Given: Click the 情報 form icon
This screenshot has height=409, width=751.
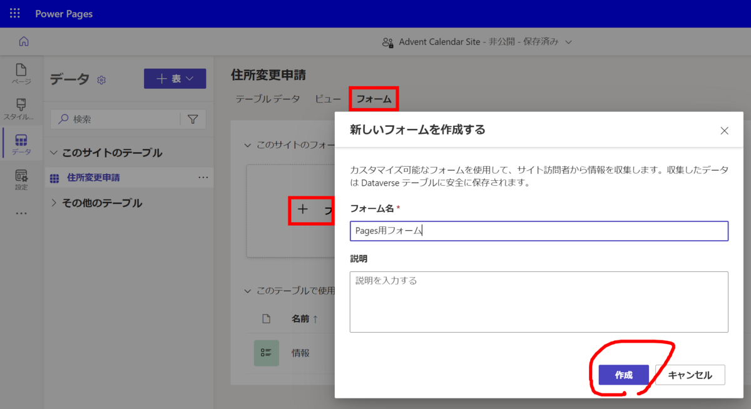Looking at the screenshot, I should coord(266,353).
